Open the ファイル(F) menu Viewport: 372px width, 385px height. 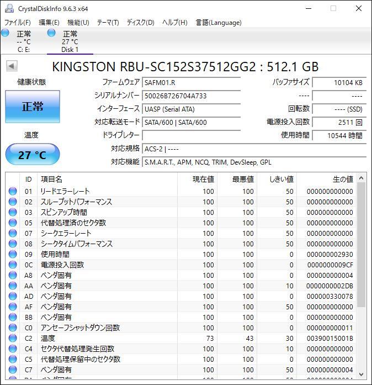click(18, 23)
